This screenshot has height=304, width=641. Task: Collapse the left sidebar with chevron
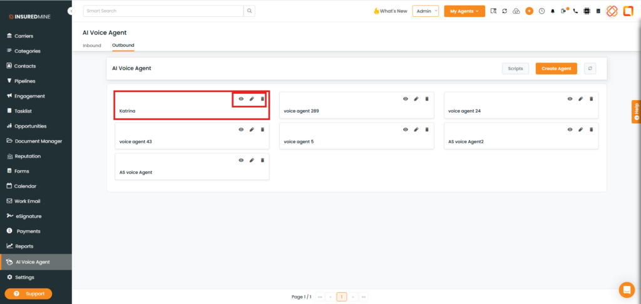tap(72, 11)
